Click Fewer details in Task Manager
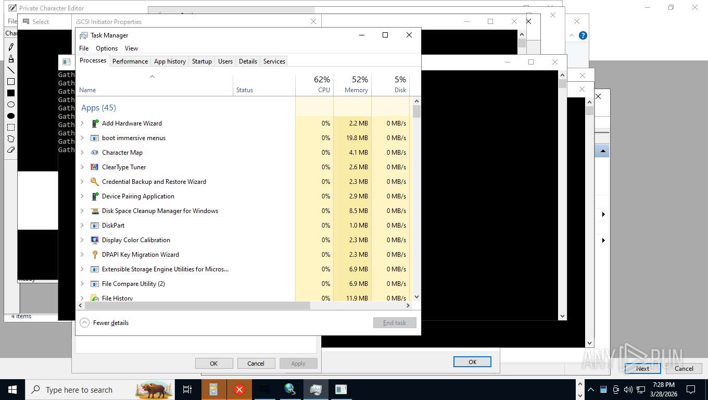 coord(111,323)
